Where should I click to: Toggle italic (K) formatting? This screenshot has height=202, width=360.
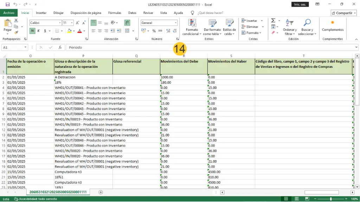point(38,31)
